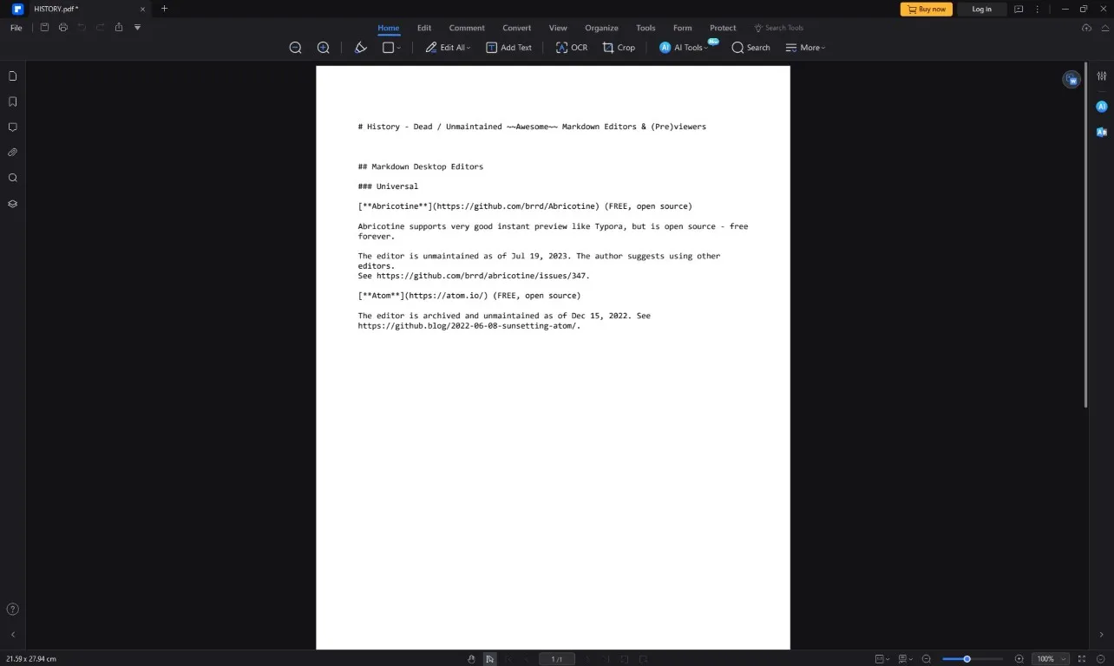Viewport: 1114px width, 666px height.
Task: Print the document using the printer icon
Action: point(63,28)
